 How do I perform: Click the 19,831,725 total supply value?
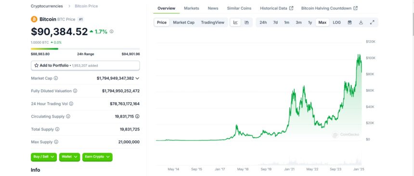(129, 129)
